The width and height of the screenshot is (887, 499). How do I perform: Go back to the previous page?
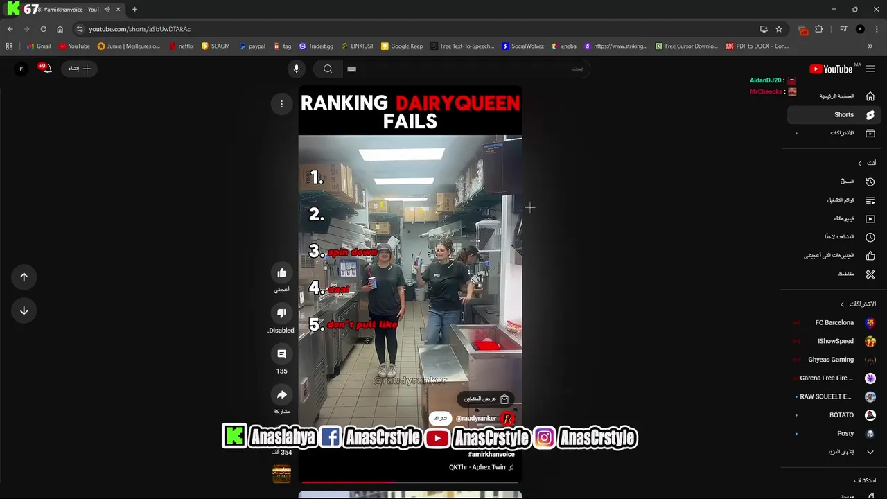click(10, 29)
